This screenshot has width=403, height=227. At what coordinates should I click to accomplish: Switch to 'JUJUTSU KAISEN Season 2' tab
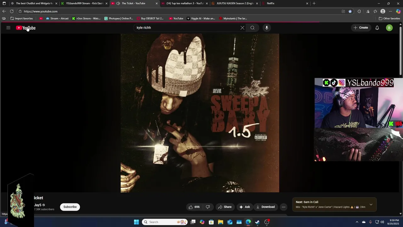pos(235,3)
